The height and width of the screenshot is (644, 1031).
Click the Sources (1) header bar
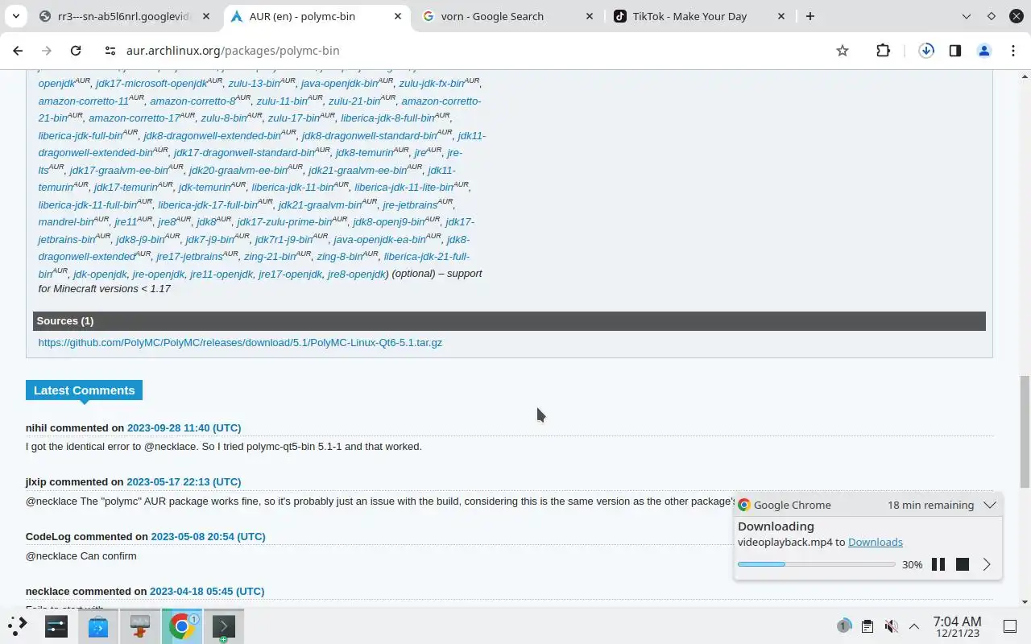pos(509,320)
